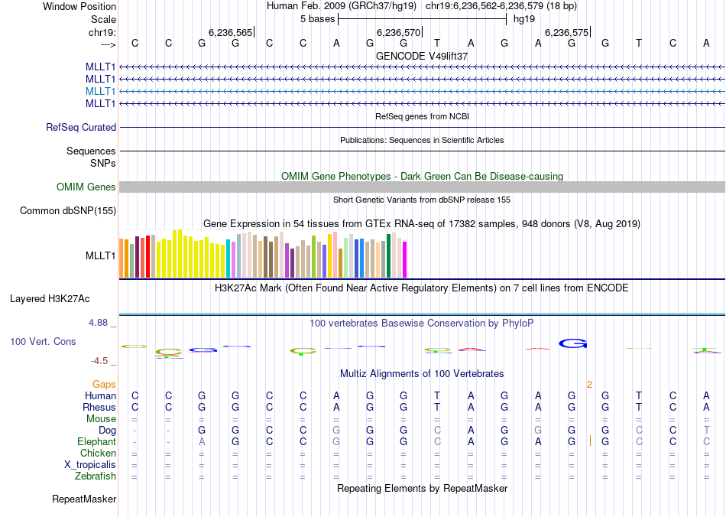Click the Scale label on the left
The image size is (726, 517).
click(103, 19)
